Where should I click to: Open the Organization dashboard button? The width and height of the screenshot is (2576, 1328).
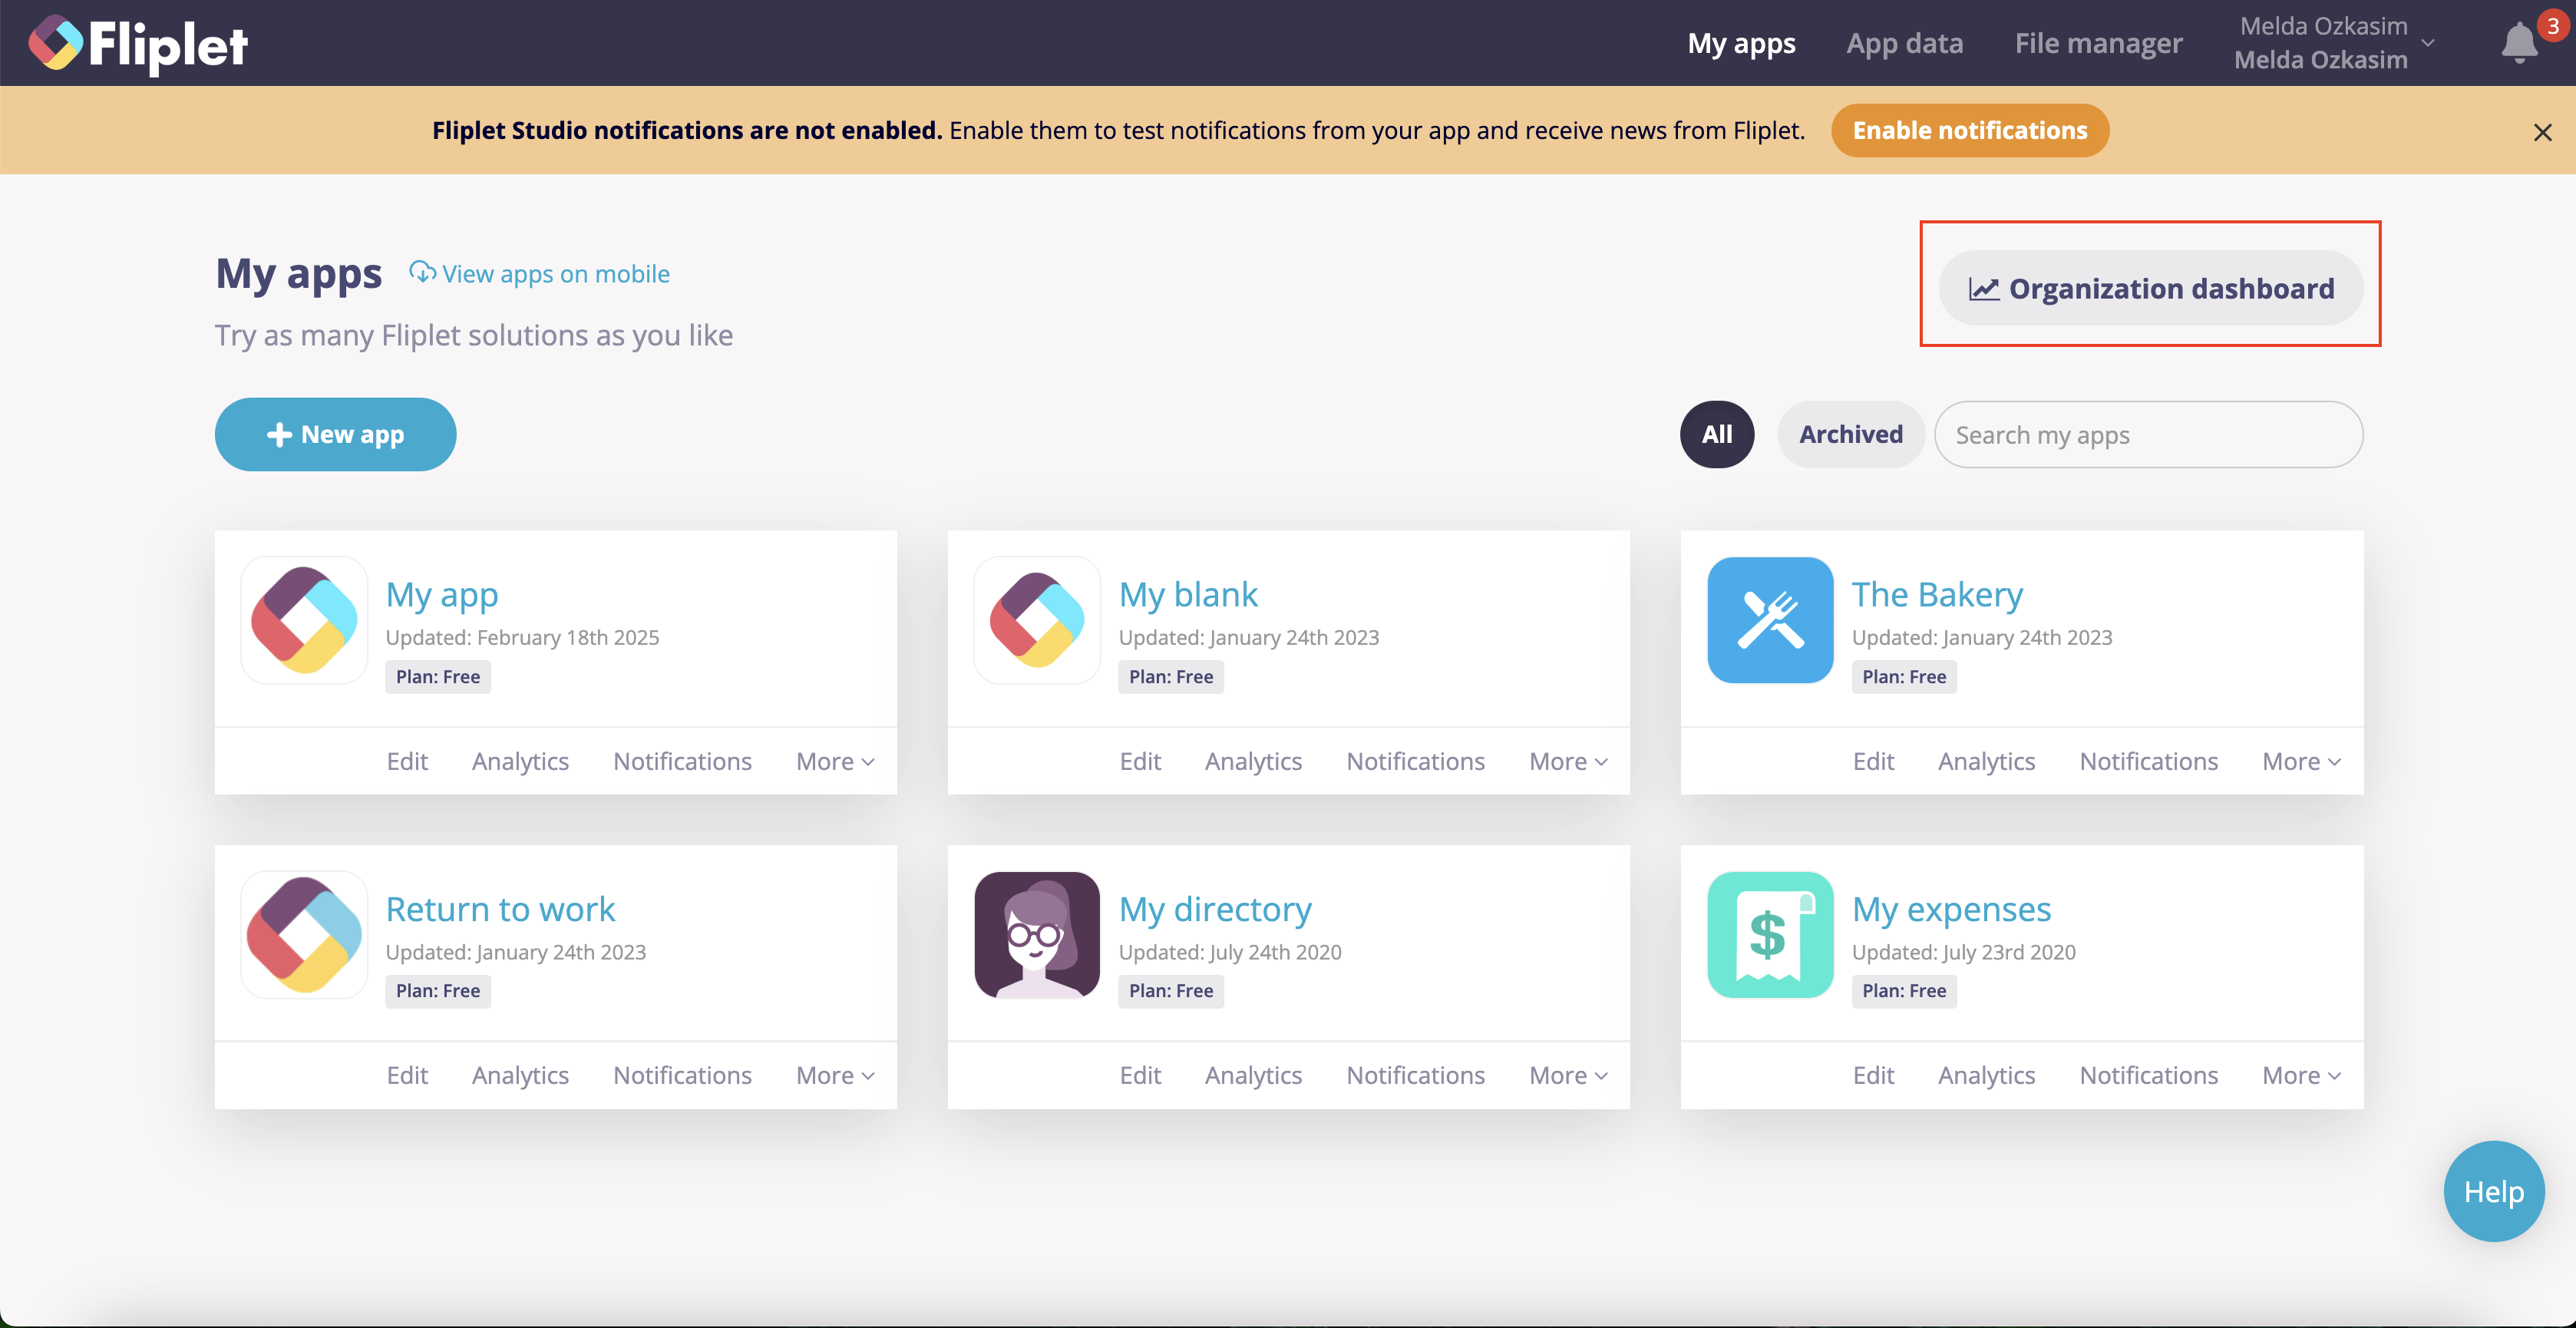point(2151,288)
